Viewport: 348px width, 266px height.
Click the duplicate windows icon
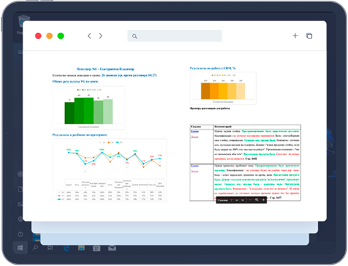coord(309,36)
